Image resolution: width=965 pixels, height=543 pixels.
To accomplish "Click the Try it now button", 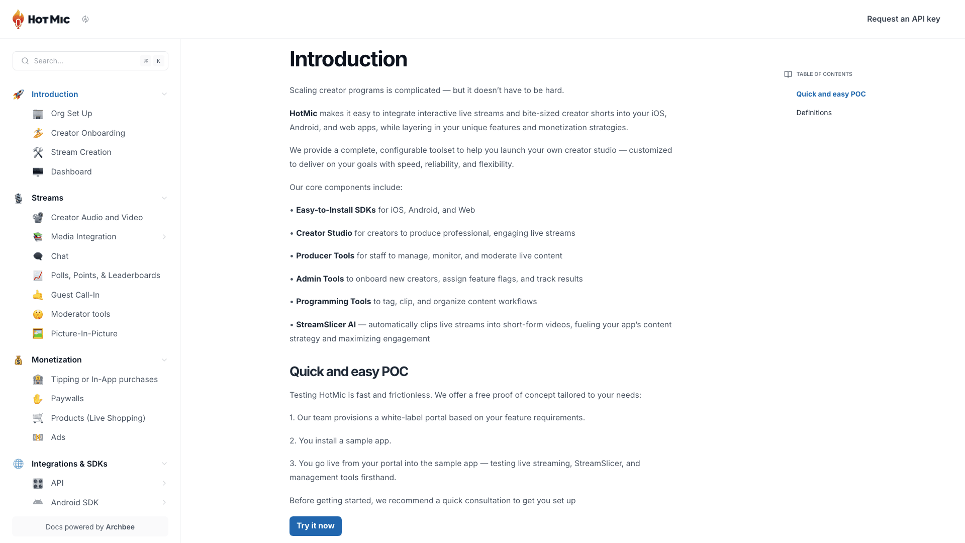I will coord(315,525).
